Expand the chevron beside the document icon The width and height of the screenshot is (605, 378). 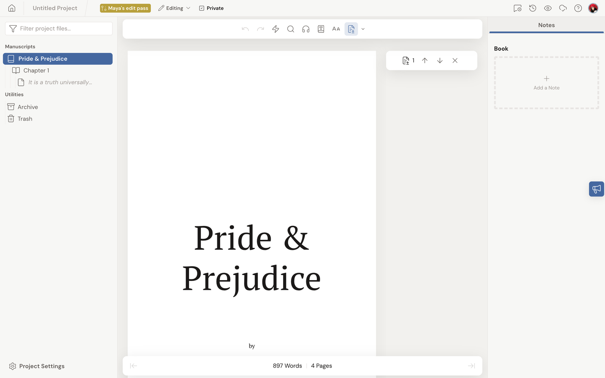pos(363,29)
